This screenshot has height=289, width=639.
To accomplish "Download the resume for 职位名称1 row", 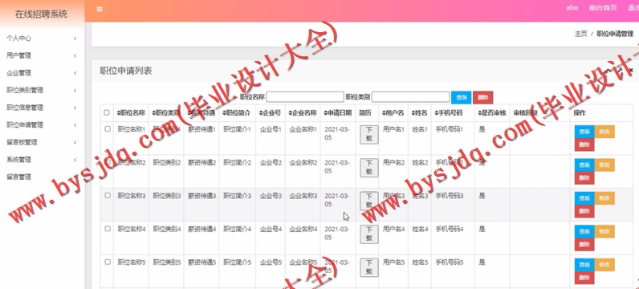I will 368,135.
